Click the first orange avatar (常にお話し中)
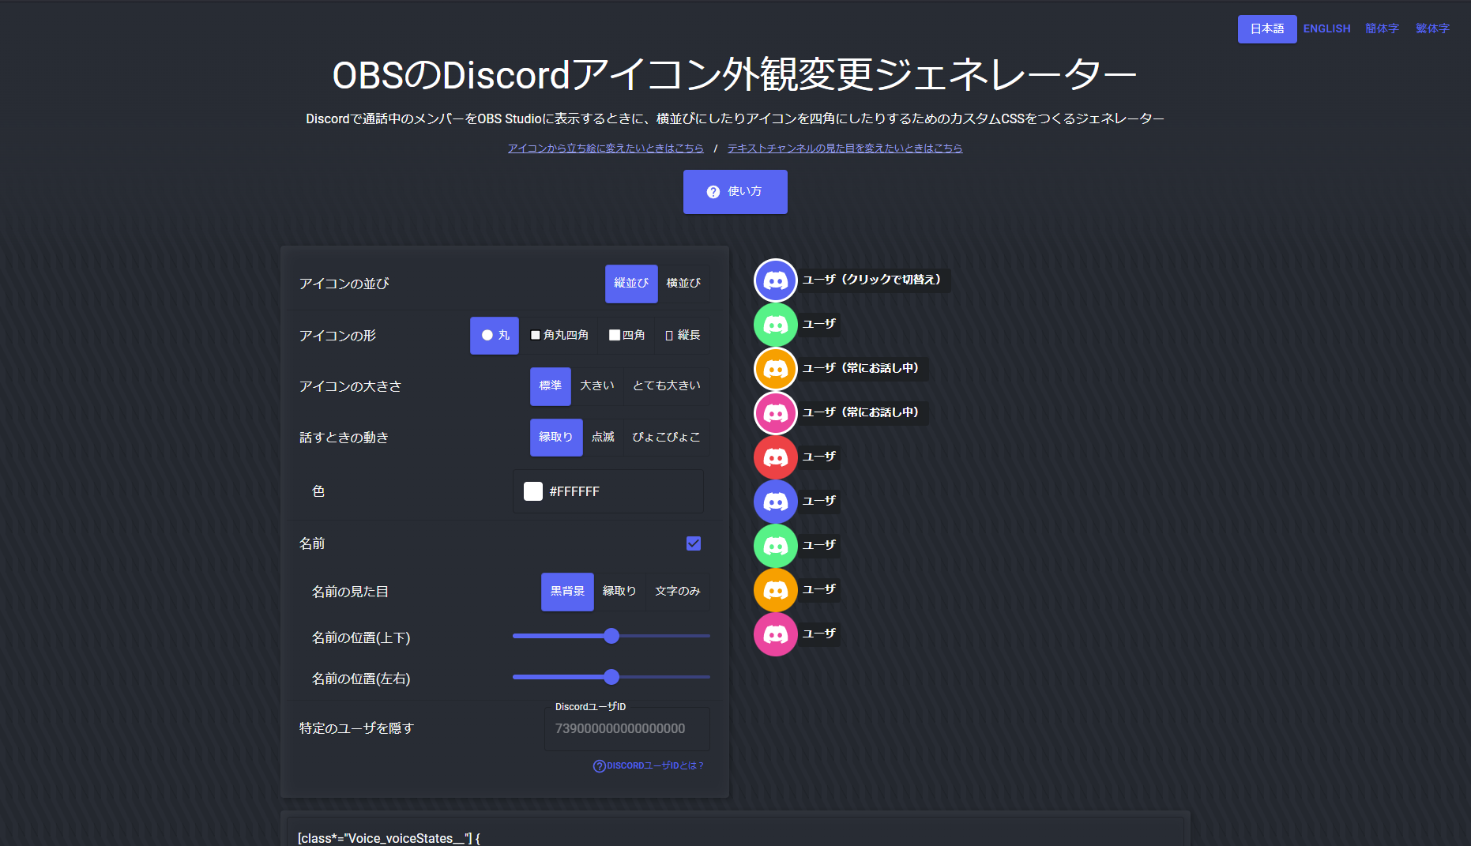The width and height of the screenshot is (1471, 846). [x=776, y=369]
